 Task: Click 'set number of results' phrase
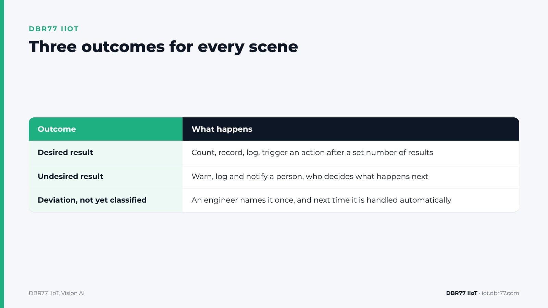[x=393, y=153]
